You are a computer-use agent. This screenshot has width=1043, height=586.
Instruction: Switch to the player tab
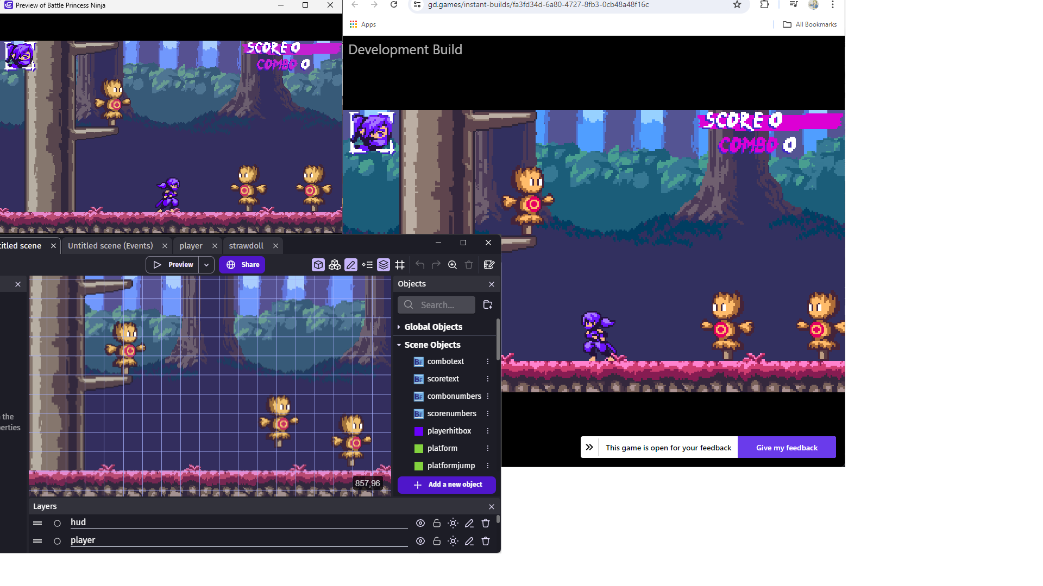(x=191, y=246)
